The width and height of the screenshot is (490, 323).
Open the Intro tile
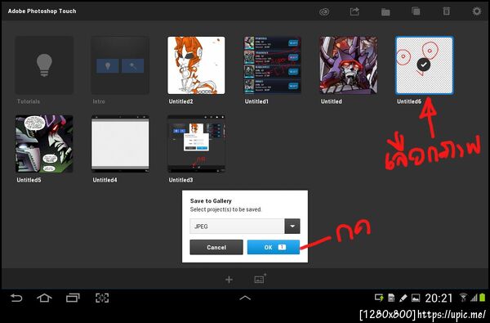click(x=120, y=65)
